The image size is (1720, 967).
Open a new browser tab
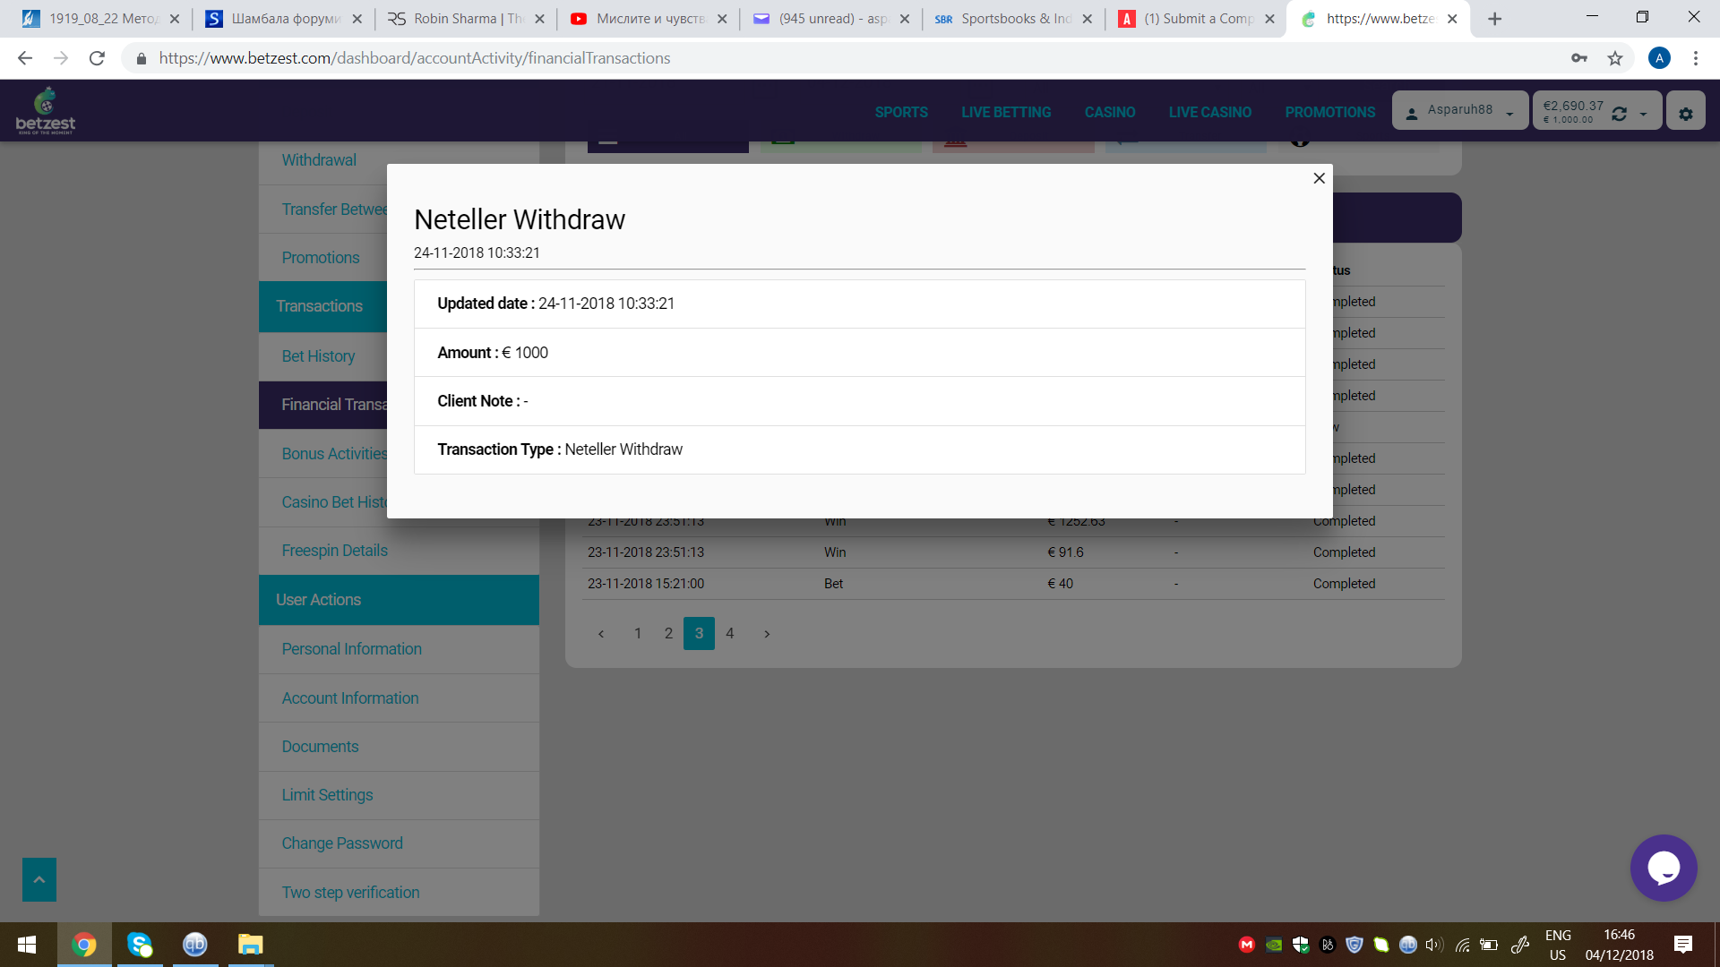[x=1495, y=19]
